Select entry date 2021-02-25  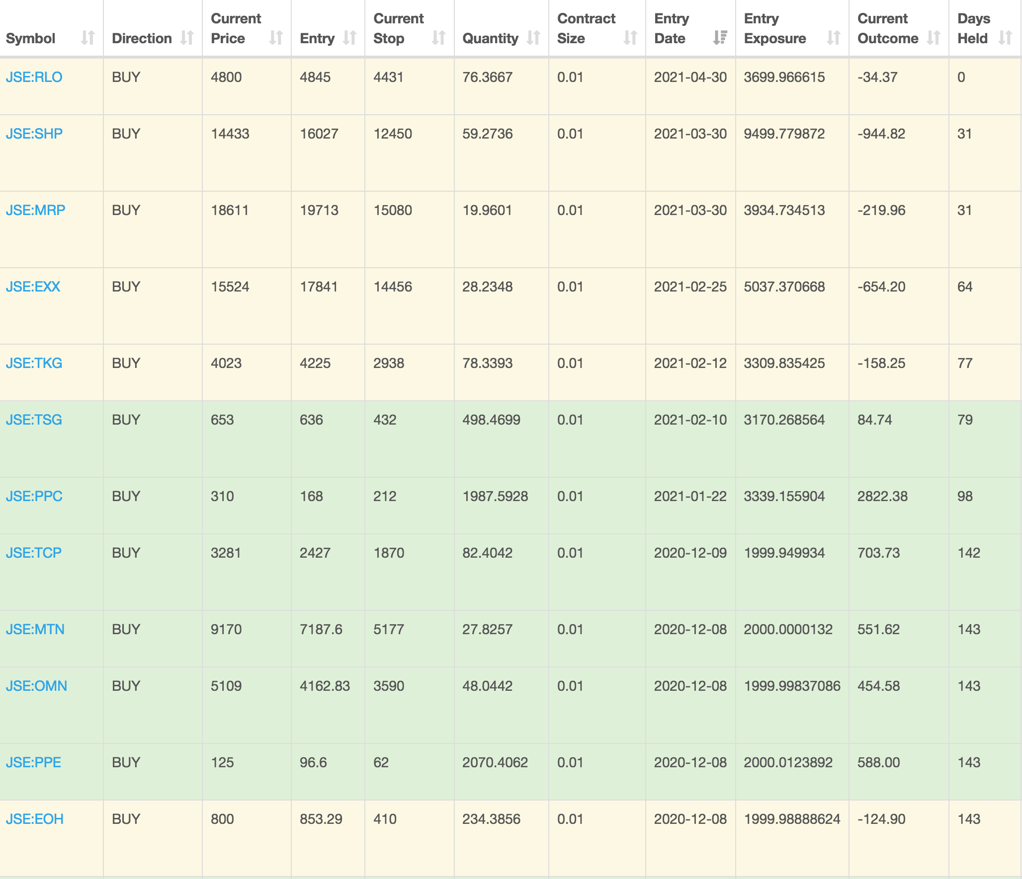[690, 287]
